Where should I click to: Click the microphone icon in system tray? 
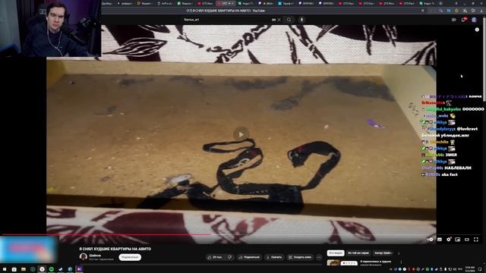(x=445, y=269)
